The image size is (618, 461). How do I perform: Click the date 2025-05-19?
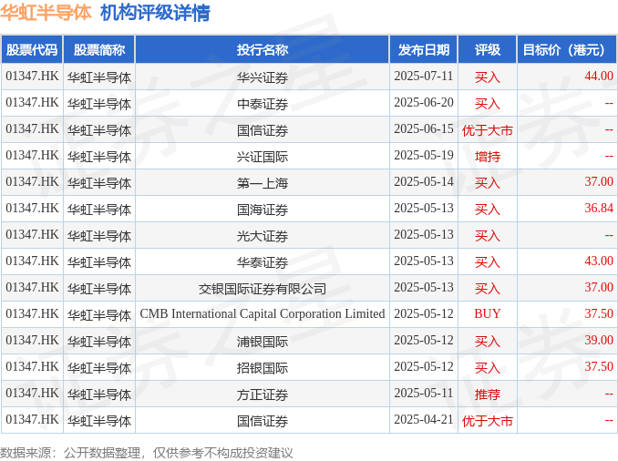pos(424,155)
